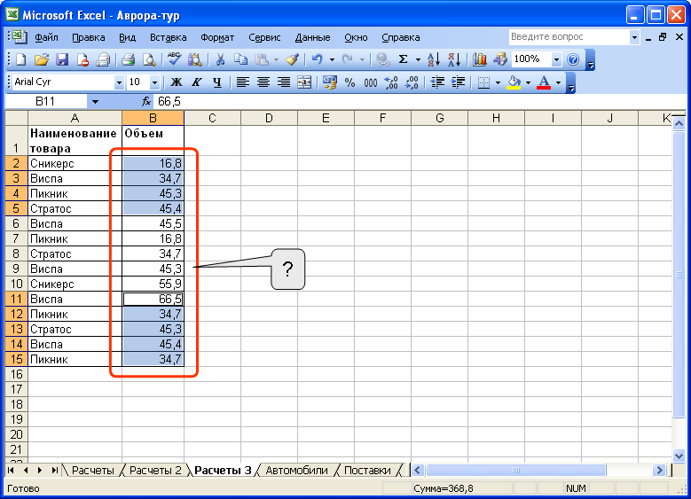The image size is (691, 499).
Task: Expand the Borders dropdown arrow
Action: (x=498, y=82)
